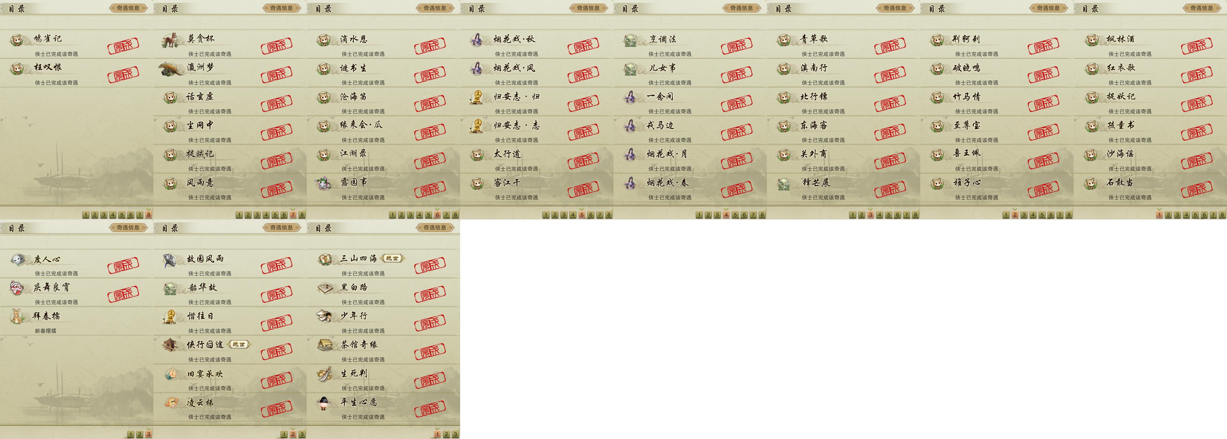Select the pangolin icon for 瀛洲梦
The height and width of the screenshot is (439, 1227).
[171, 69]
